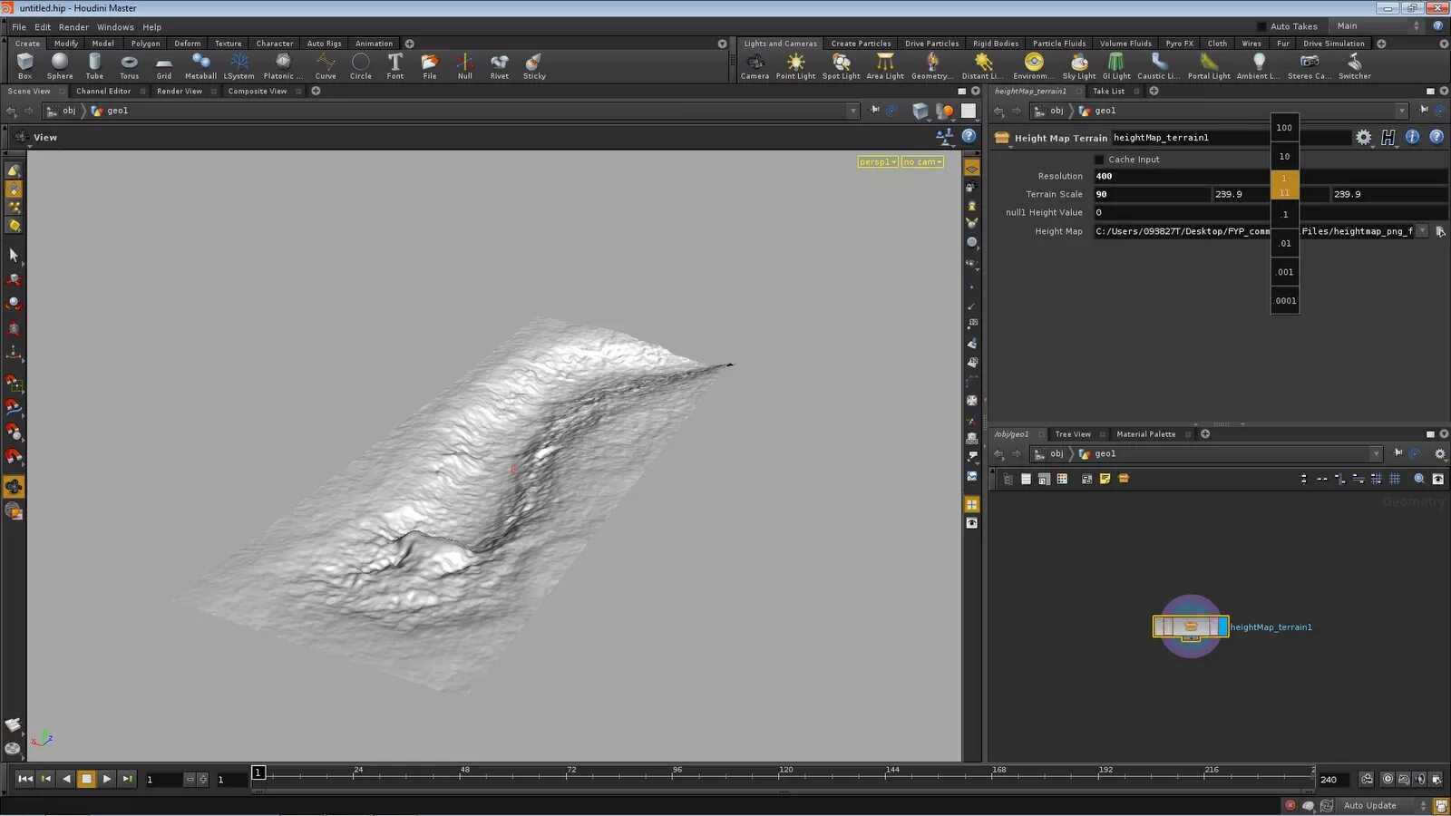Select the .01 step in value ladder
Viewport: 1451px width, 816px height.
click(x=1284, y=244)
